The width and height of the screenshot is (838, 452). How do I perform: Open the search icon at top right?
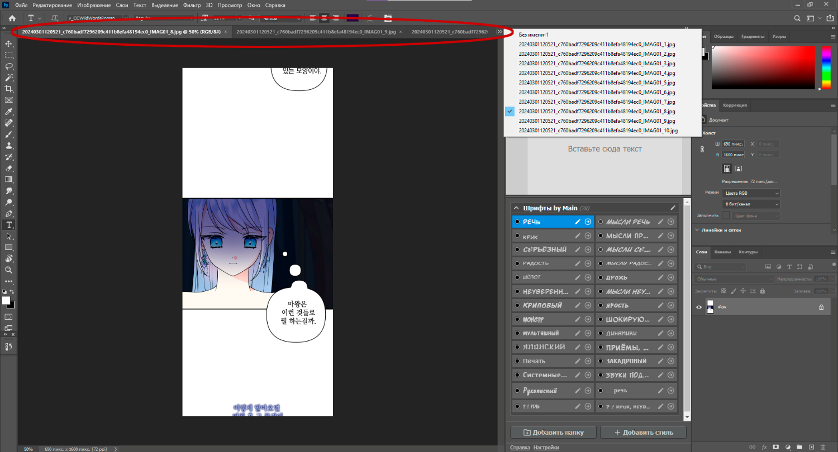tap(798, 18)
